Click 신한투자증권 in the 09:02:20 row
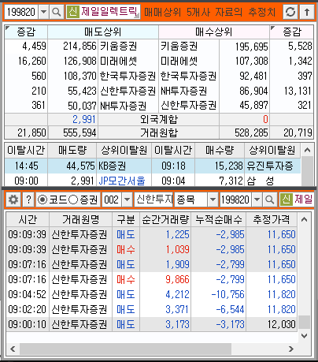 pyautogui.click(x=79, y=309)
